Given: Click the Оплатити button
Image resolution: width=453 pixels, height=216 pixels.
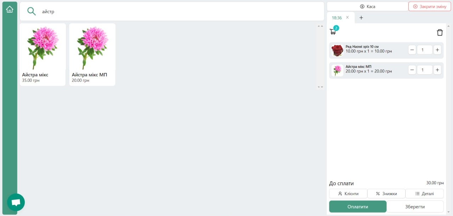Looking at the screenshot, I should [x=358, y=206].
